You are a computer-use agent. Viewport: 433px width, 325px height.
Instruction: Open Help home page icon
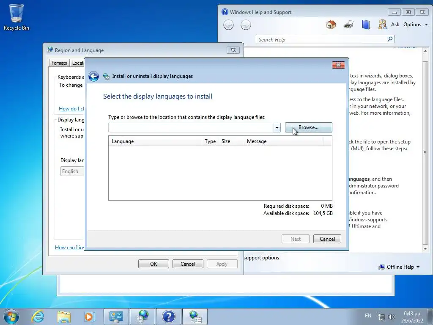click(x=331, y=25)
